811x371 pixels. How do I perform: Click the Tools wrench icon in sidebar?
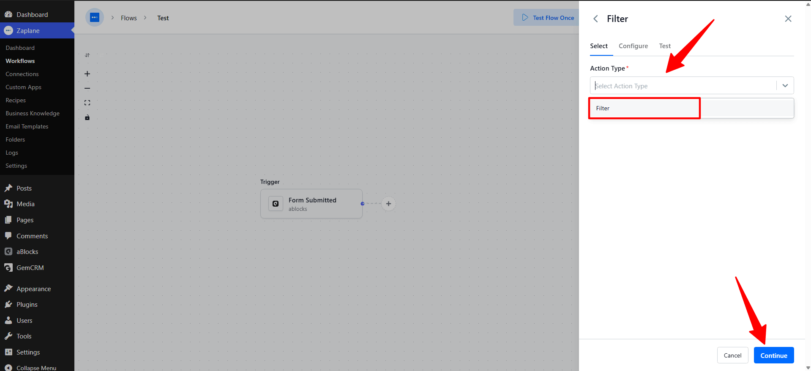(8, 336)
